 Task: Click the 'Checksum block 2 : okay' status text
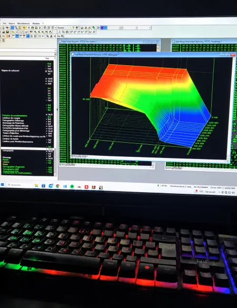coord(181,186)
